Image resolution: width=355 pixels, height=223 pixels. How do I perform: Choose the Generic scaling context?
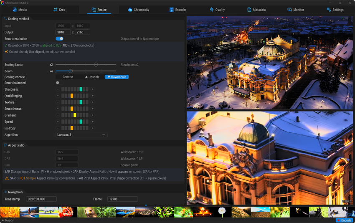pos(68,77)
